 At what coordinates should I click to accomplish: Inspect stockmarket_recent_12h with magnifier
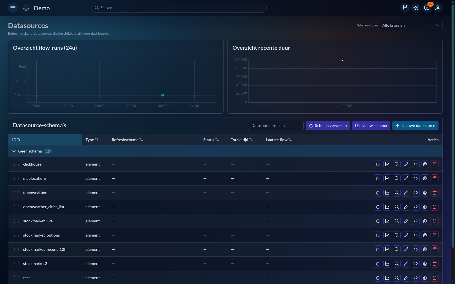[x=397, y=249]
